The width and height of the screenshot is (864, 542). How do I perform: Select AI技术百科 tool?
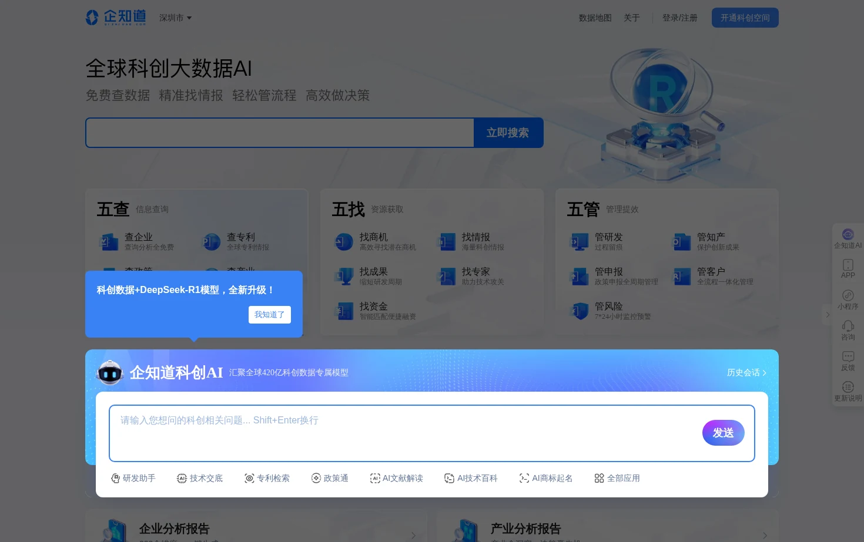(x=471, y=479)
